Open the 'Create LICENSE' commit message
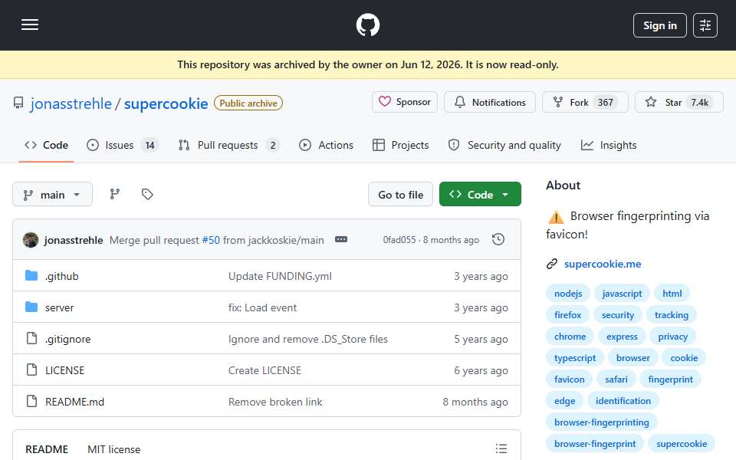Viewport: 736px width, 460px height. point(264,370)
